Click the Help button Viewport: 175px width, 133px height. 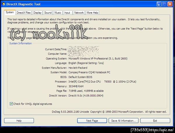19,121
